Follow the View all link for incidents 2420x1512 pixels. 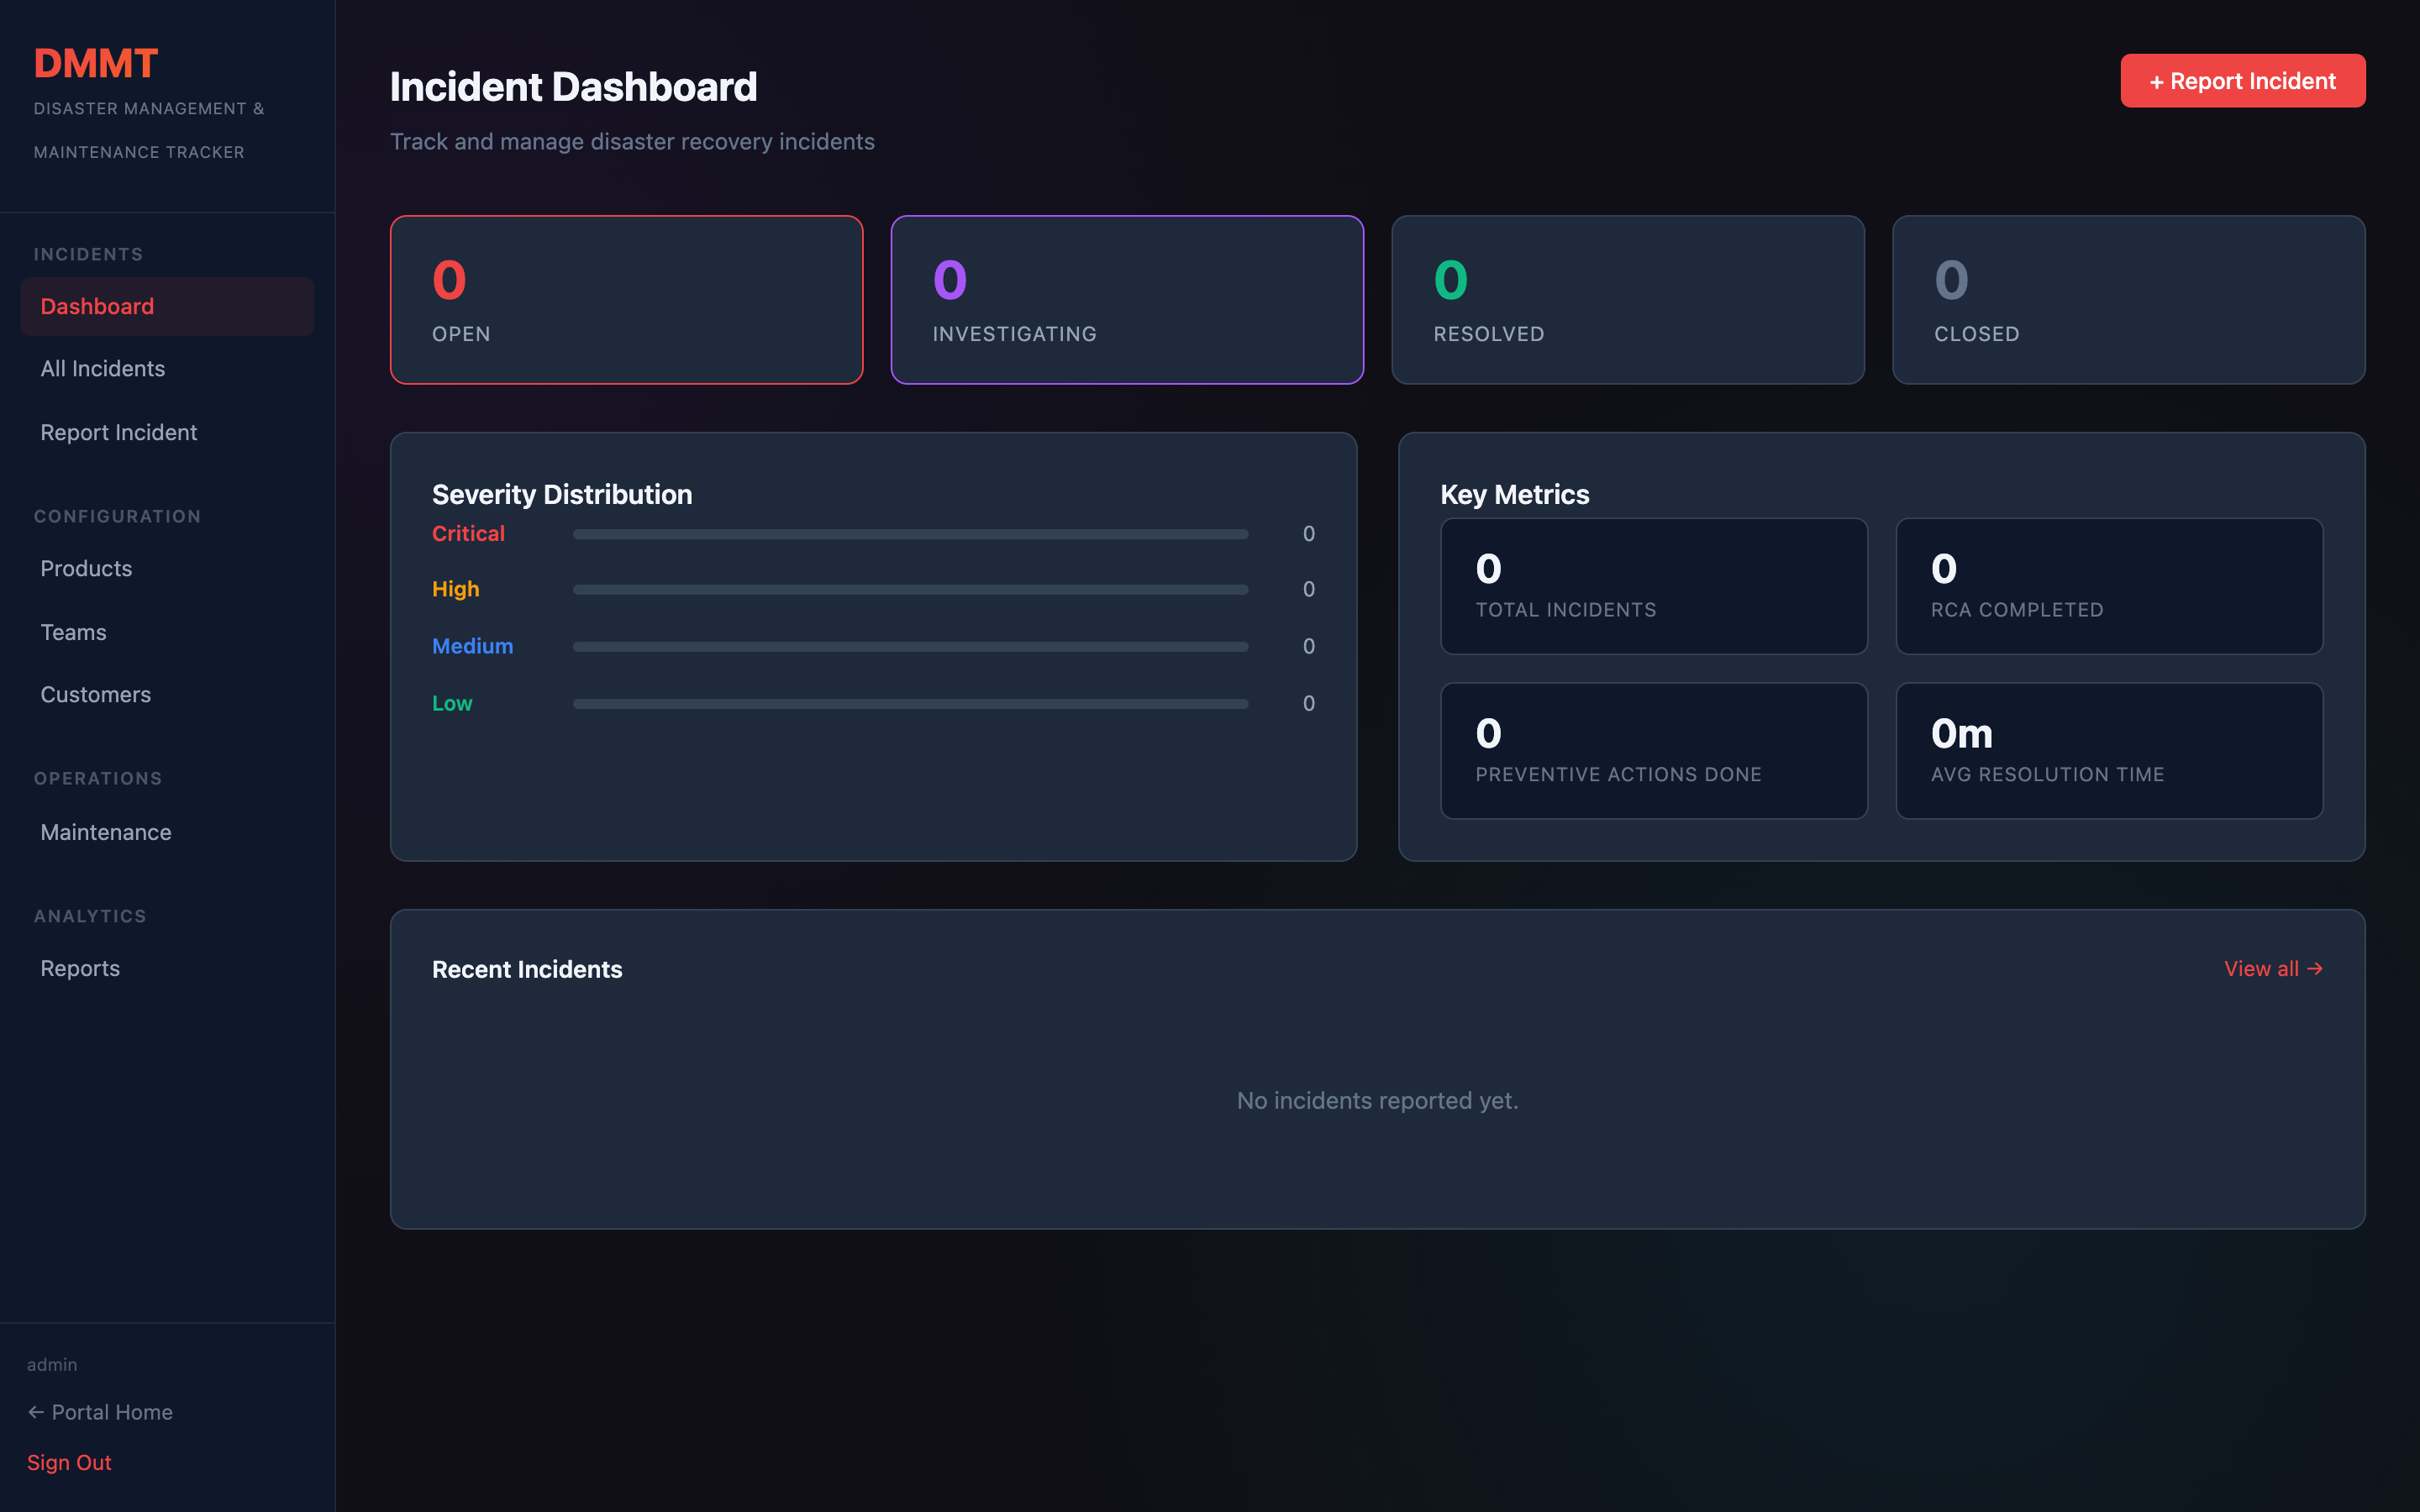(x=2274, y=968)
